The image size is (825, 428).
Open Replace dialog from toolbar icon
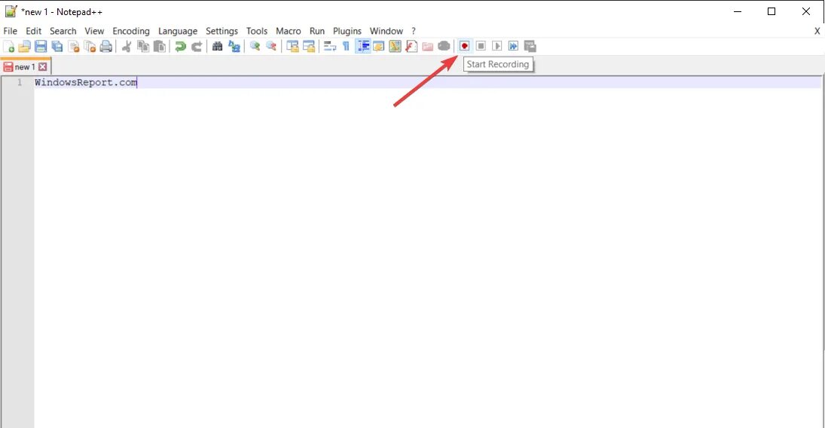click(x=234, y=46)
